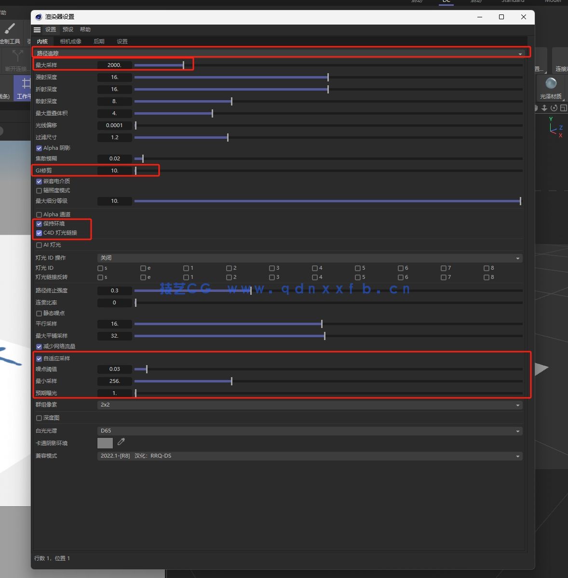This screenshot has height=578, width=568.
Task: Toggle the AI 灯光 checkbox
Action: pos(39,245)
